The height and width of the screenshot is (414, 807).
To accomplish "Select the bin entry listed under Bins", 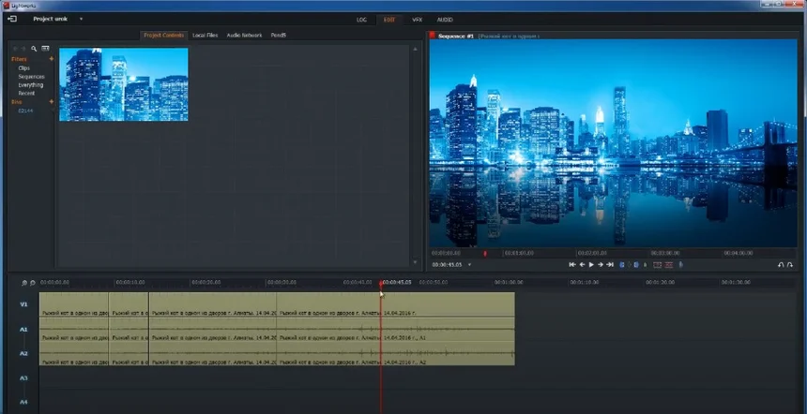I will [25, 111].
